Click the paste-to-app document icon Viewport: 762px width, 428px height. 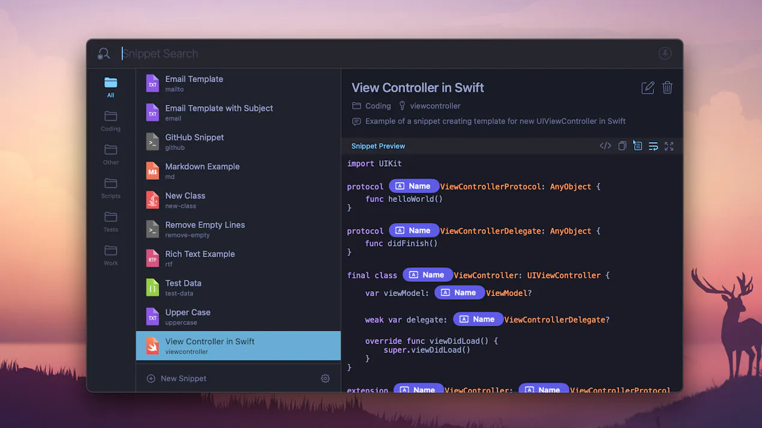[x=637, y=146]
